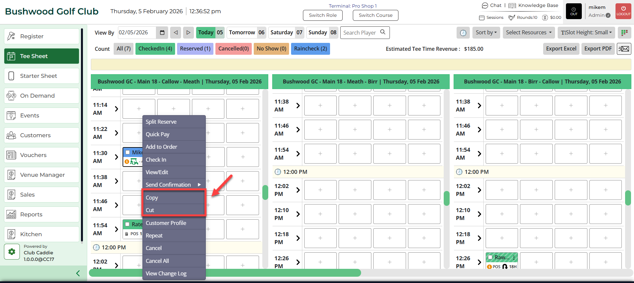Image resolution: width=634 pixels, height=283 pixels.
Task: Open Slot Height: Small dropdown
Action: [x=586, y=32]
